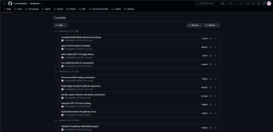
Task: Open the Preserve verified replay provenance commit
Action: click(x=78, y=77)
